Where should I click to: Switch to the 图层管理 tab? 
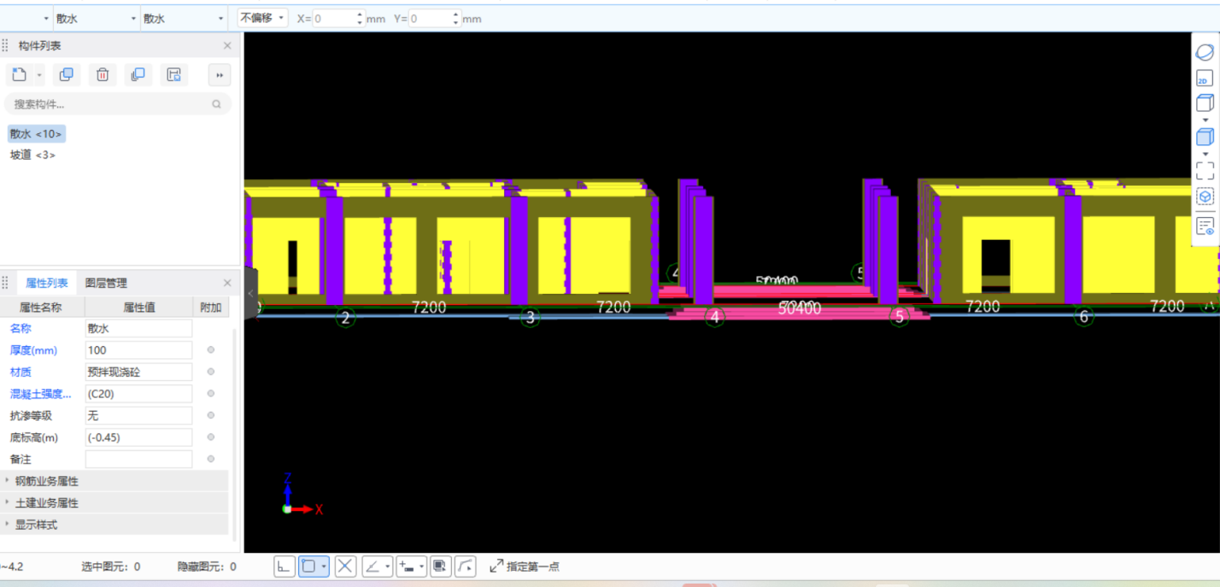click(x=106, y=283)
